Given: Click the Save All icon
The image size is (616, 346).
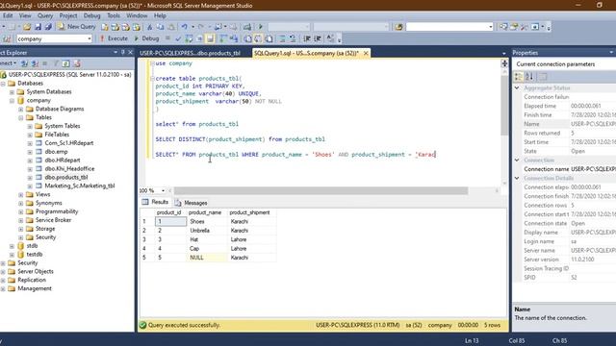Looking at the screenshot, I should pos(48,27).
